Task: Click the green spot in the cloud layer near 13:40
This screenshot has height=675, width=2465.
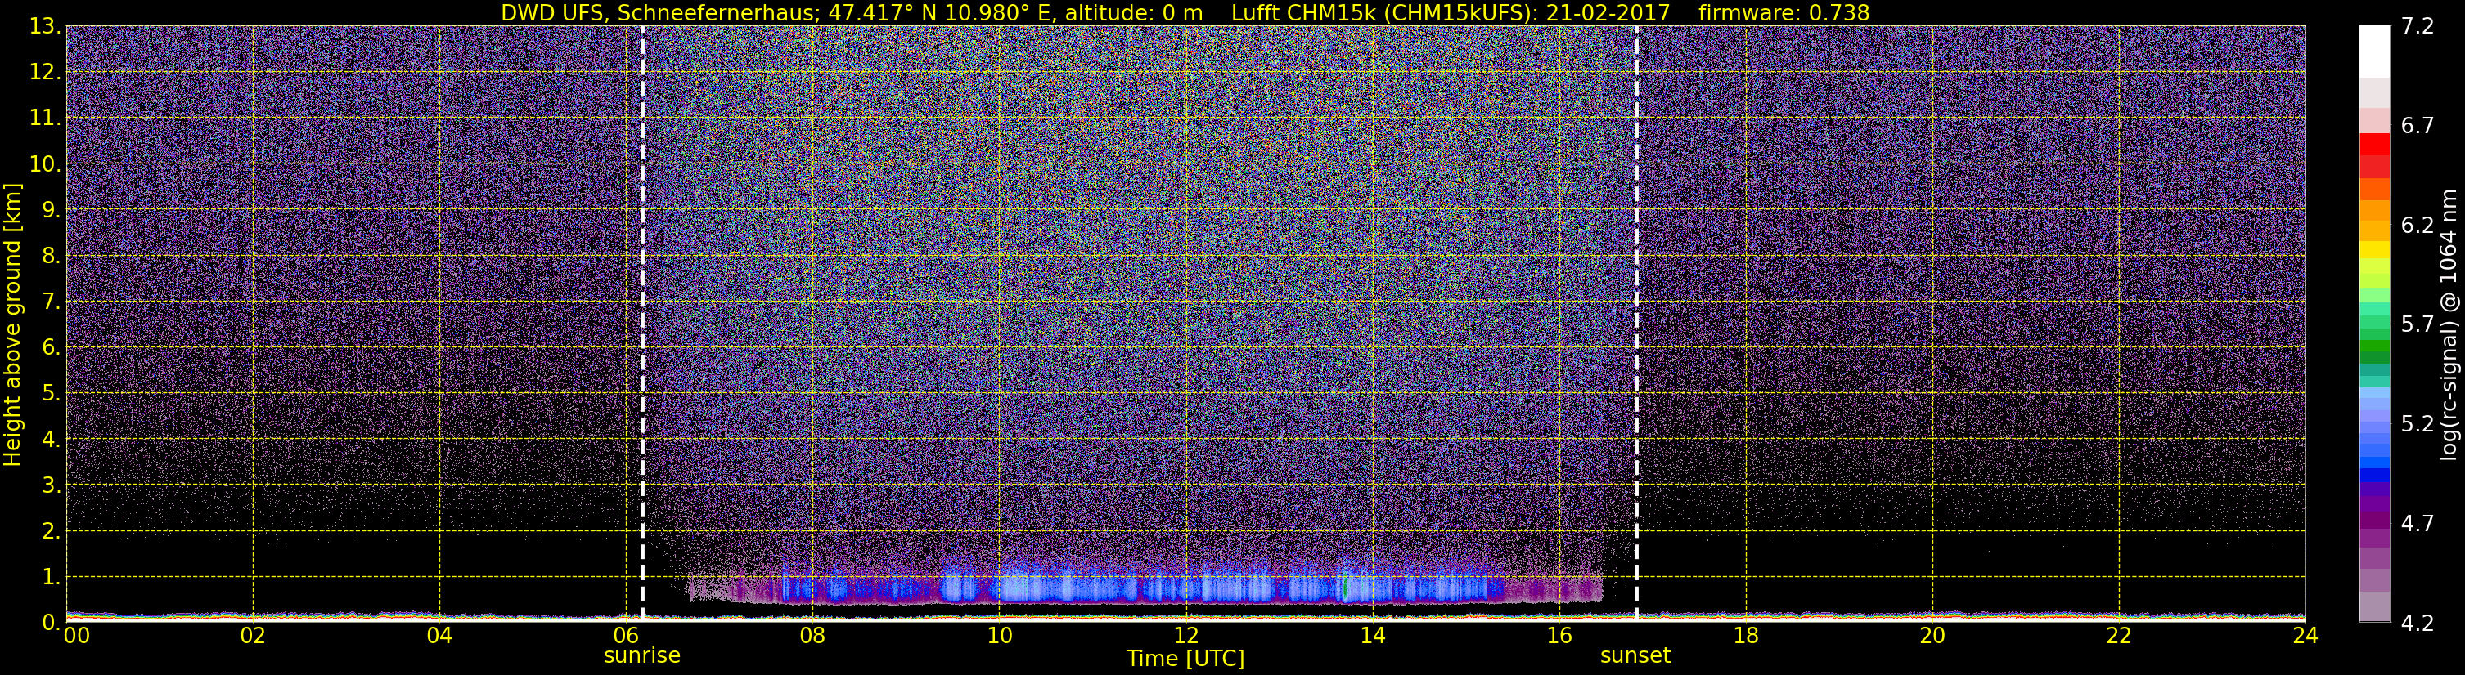Action: [1346, 586]
